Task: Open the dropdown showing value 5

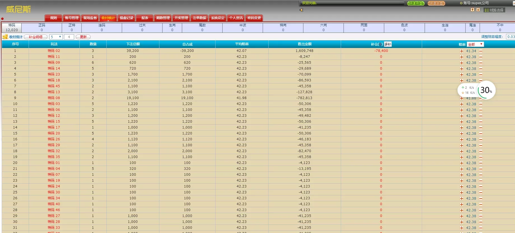Action: tap(56, 37)
